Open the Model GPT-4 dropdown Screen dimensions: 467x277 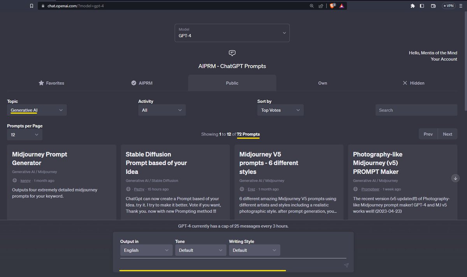coord(232,33)
